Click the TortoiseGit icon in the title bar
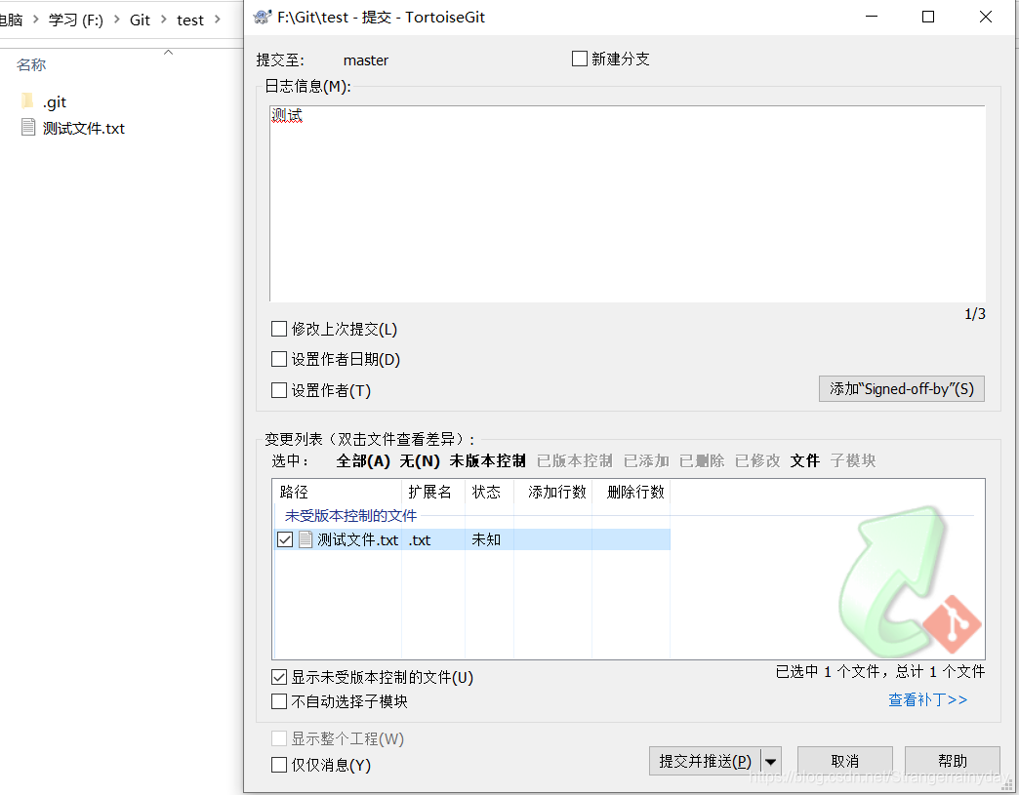This screenshot has width=1019, height=795. click(260, 17)
